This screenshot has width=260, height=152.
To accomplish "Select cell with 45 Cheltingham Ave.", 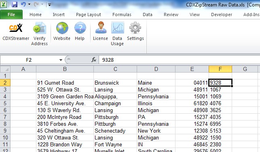I will pos(65,131).
